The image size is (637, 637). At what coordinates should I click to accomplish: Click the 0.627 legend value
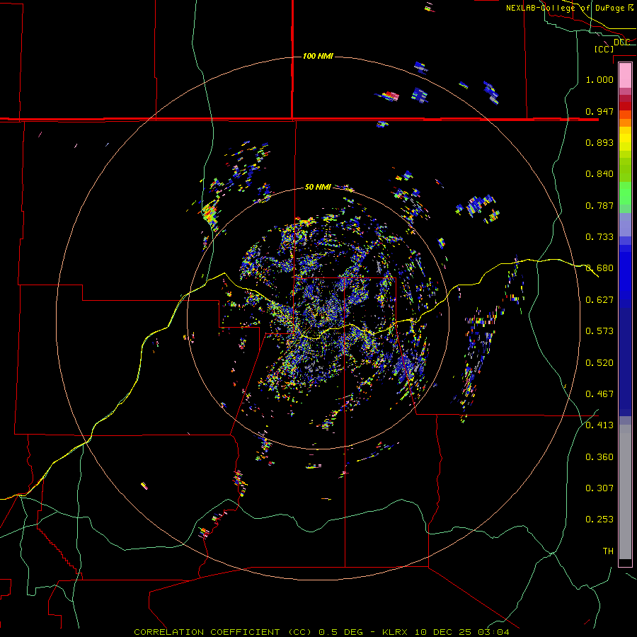599,300
